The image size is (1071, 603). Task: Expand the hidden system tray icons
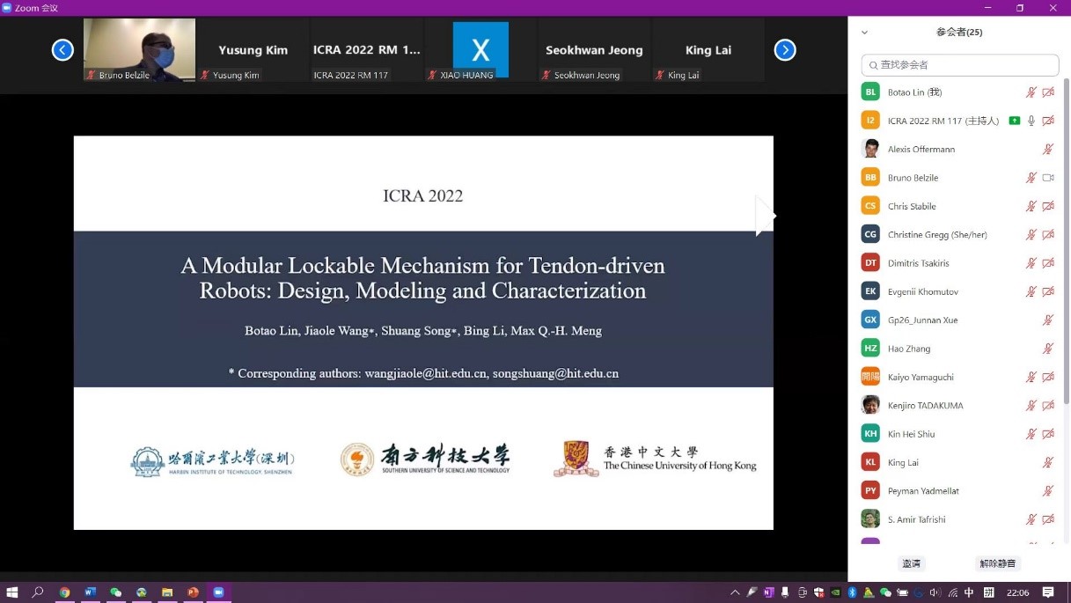click(x=736, y=592)
